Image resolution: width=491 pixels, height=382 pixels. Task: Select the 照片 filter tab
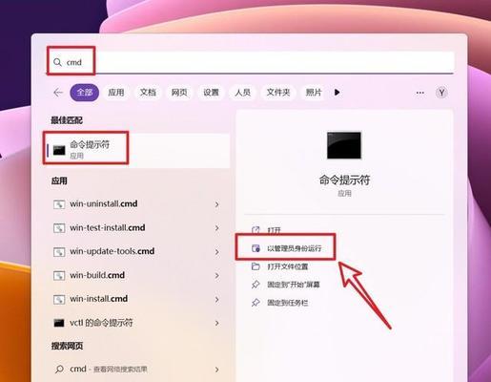[314, 93]
